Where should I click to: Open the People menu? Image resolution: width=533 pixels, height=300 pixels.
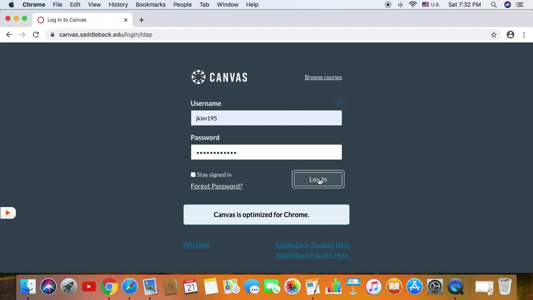point(182,5)
